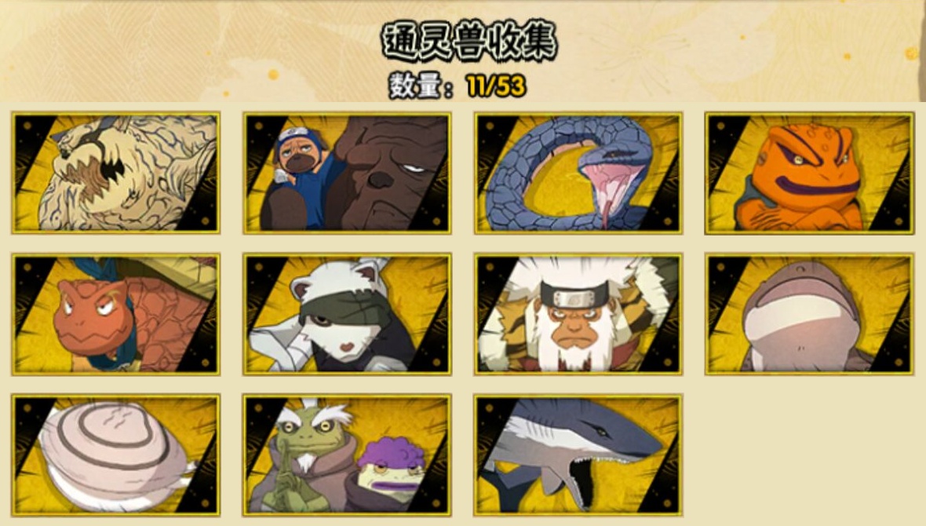926x526 pixels.
Task: Open the white panda summon card
Action: pos(347,314)
